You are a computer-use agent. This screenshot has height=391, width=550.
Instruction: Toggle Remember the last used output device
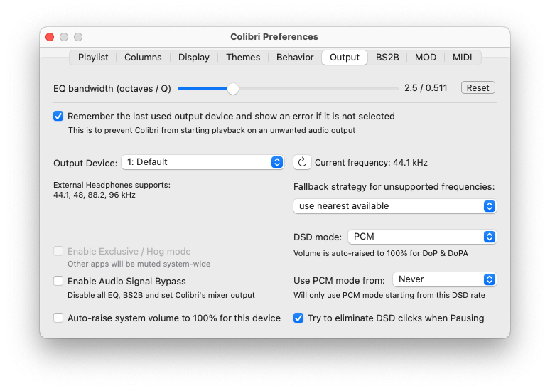pyautogui.click(x=58, y=116)
